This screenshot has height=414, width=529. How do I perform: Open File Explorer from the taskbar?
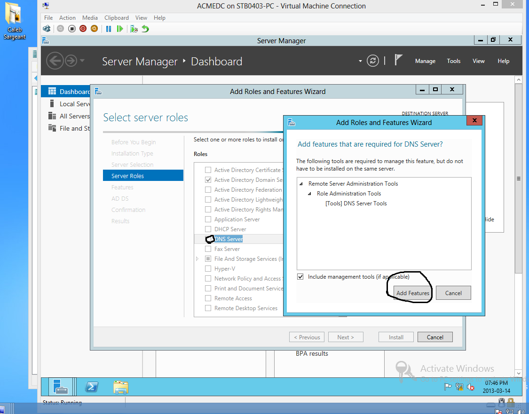(121, 387)
